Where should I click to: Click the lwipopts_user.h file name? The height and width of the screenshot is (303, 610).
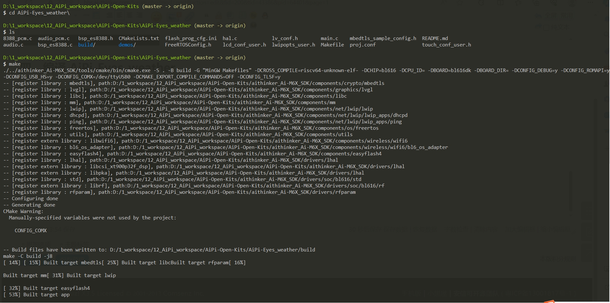click(294, 45)
